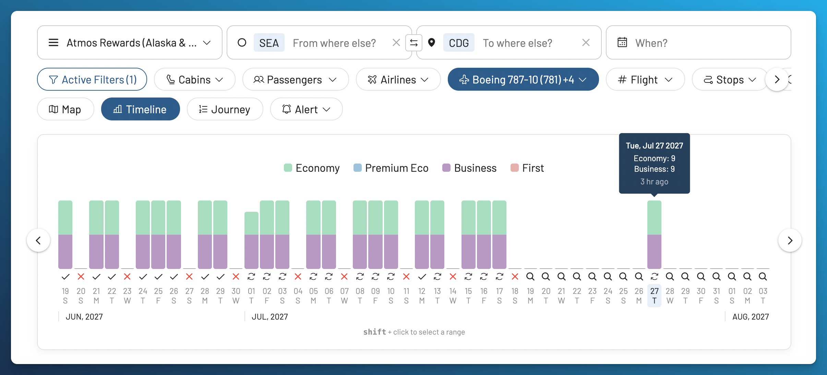Open the Stops filter dropdown
The height and width of the screenshot is (375, 827).
[x=730, y=79]
